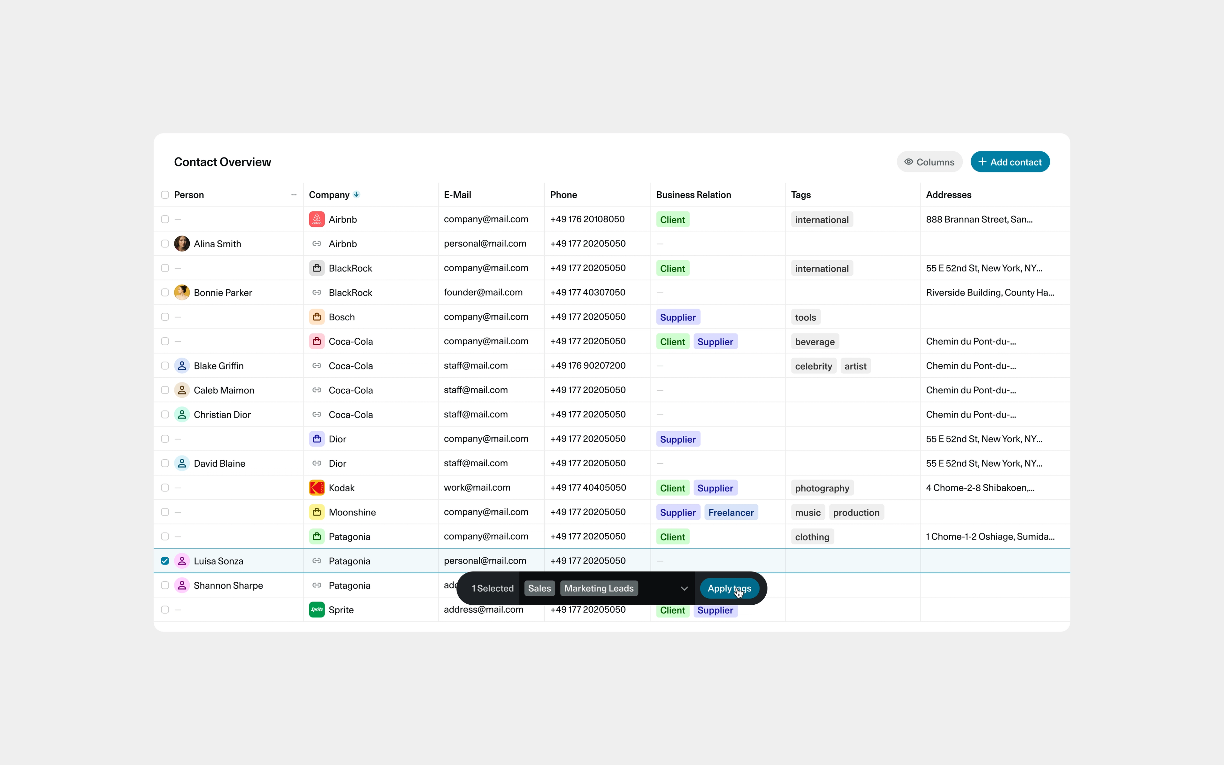
Task: Click the Tags column header
Action: tap(801, 195)
